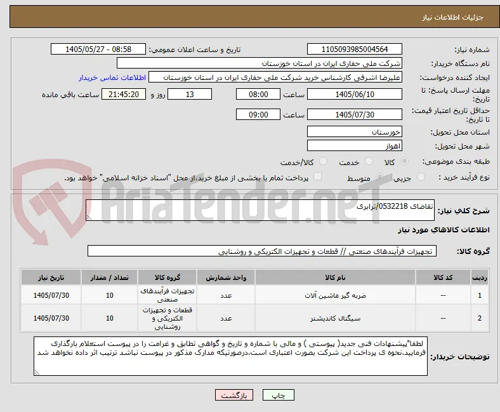Image resolution: width=500 pixels, height=412 pixels.
Task: Click the نام کالا column header
Action: point(335,277)
